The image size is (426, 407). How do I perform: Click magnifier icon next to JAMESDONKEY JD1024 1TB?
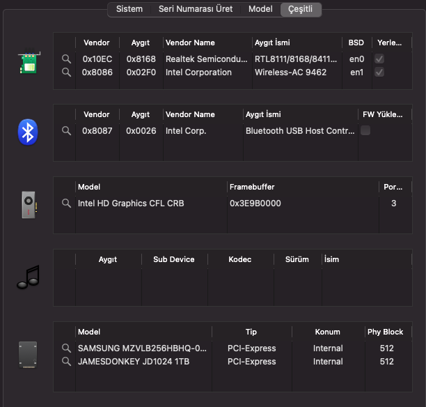(66, 362)
